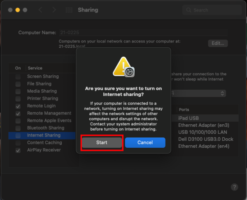Cancel turning on Internet sharing
Screen dimensions: 247x200
click(x=145, y=142)
